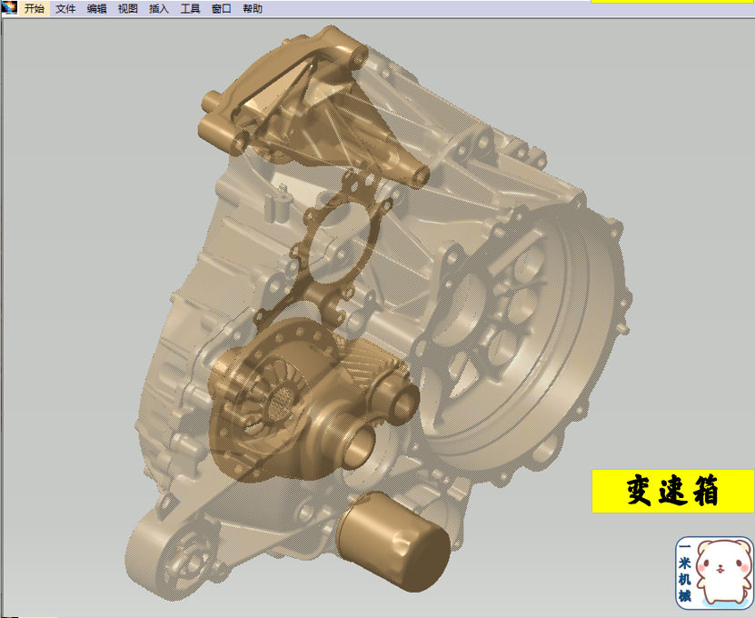The height and width of the screenshot is (618, 755).
Task: Click the application icon left of 开始
Action: [9, 7]
